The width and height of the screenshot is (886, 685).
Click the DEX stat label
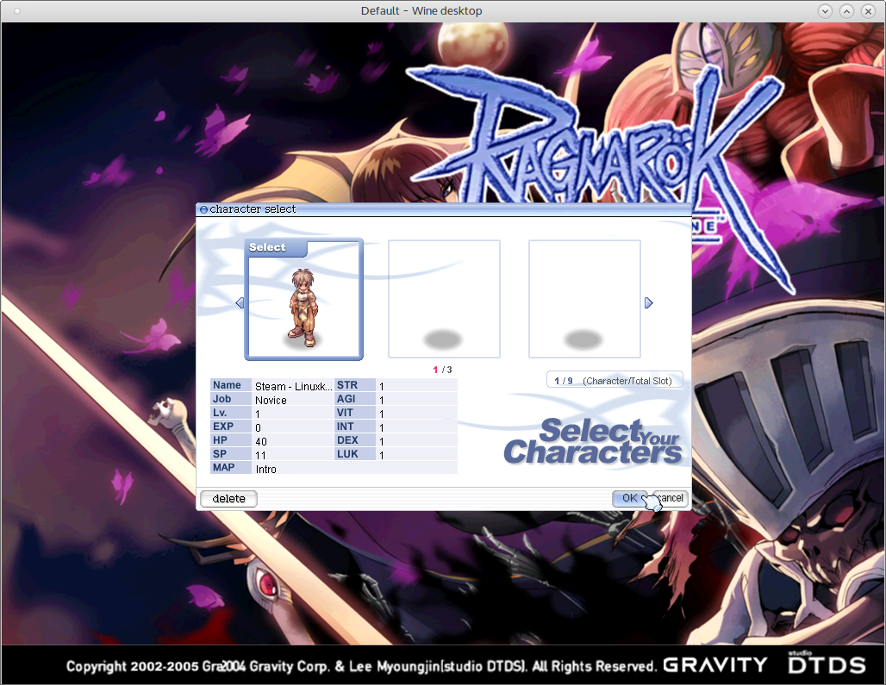[x=354, y=440]
